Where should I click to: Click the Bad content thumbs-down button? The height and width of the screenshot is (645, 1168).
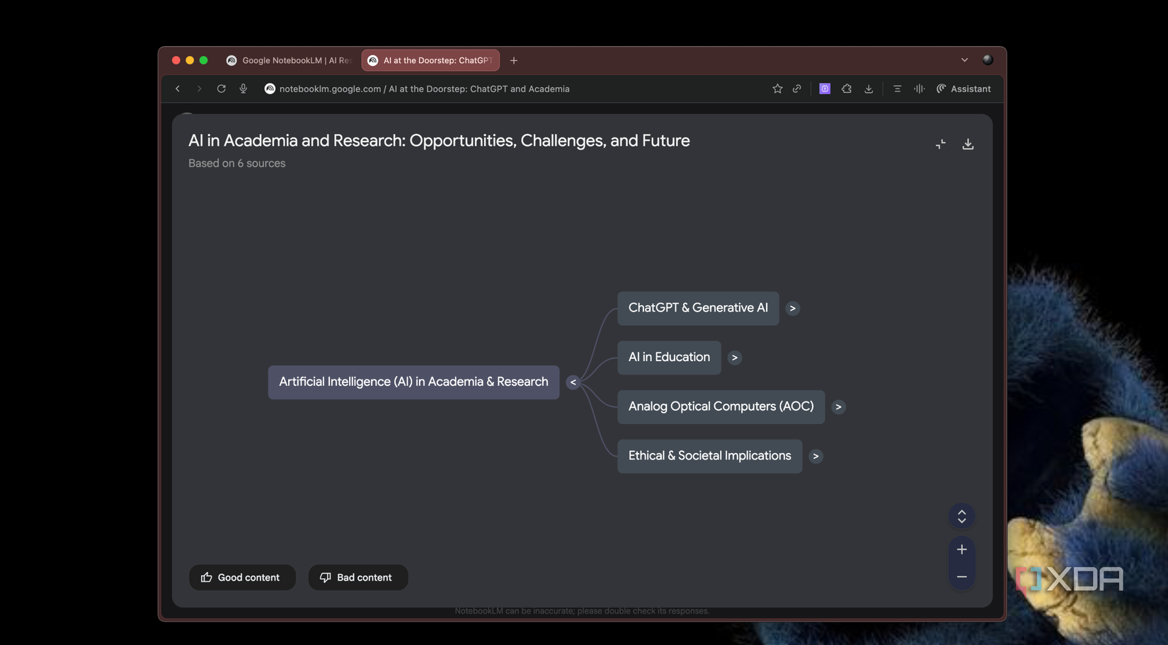[357, 578]
